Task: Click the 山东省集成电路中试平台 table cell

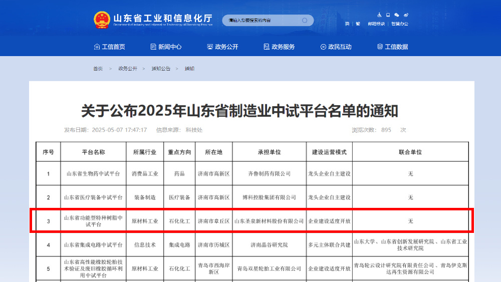Action: 93,245
